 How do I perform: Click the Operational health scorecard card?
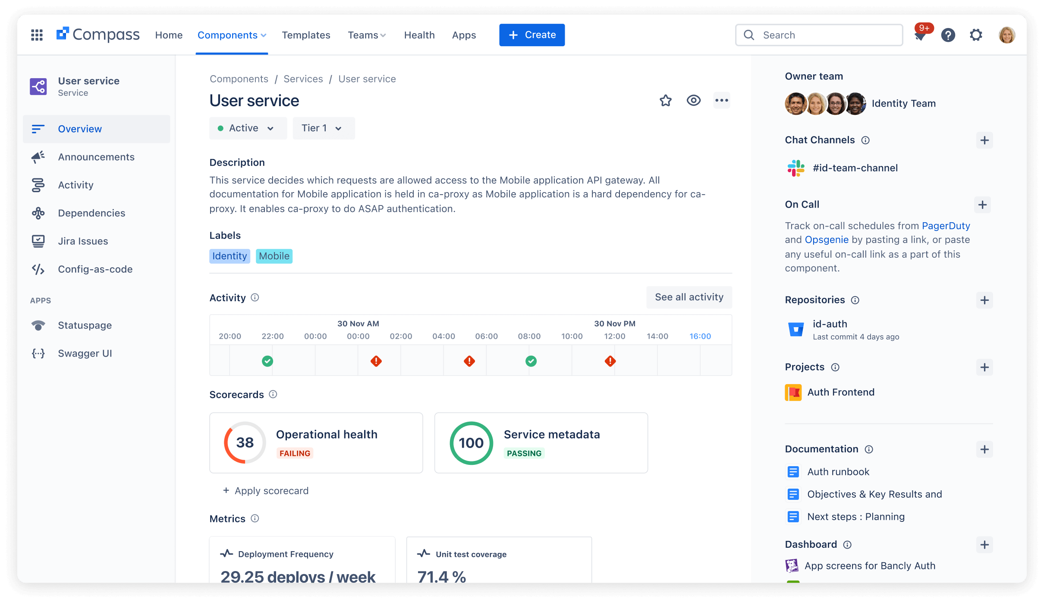click(x=316, y=442)
